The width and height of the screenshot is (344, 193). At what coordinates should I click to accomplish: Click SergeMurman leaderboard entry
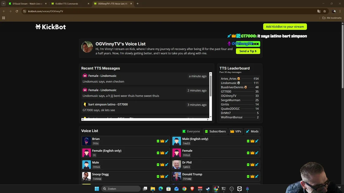click(231, 100)
